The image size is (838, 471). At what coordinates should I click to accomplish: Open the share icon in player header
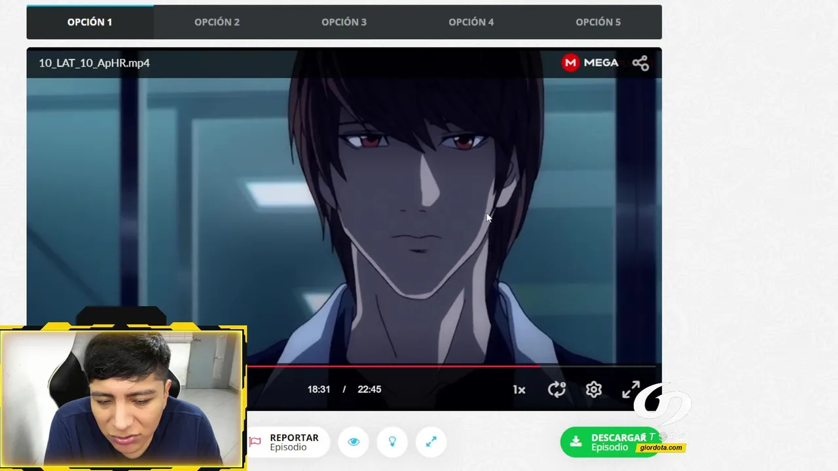click(640, 63)
